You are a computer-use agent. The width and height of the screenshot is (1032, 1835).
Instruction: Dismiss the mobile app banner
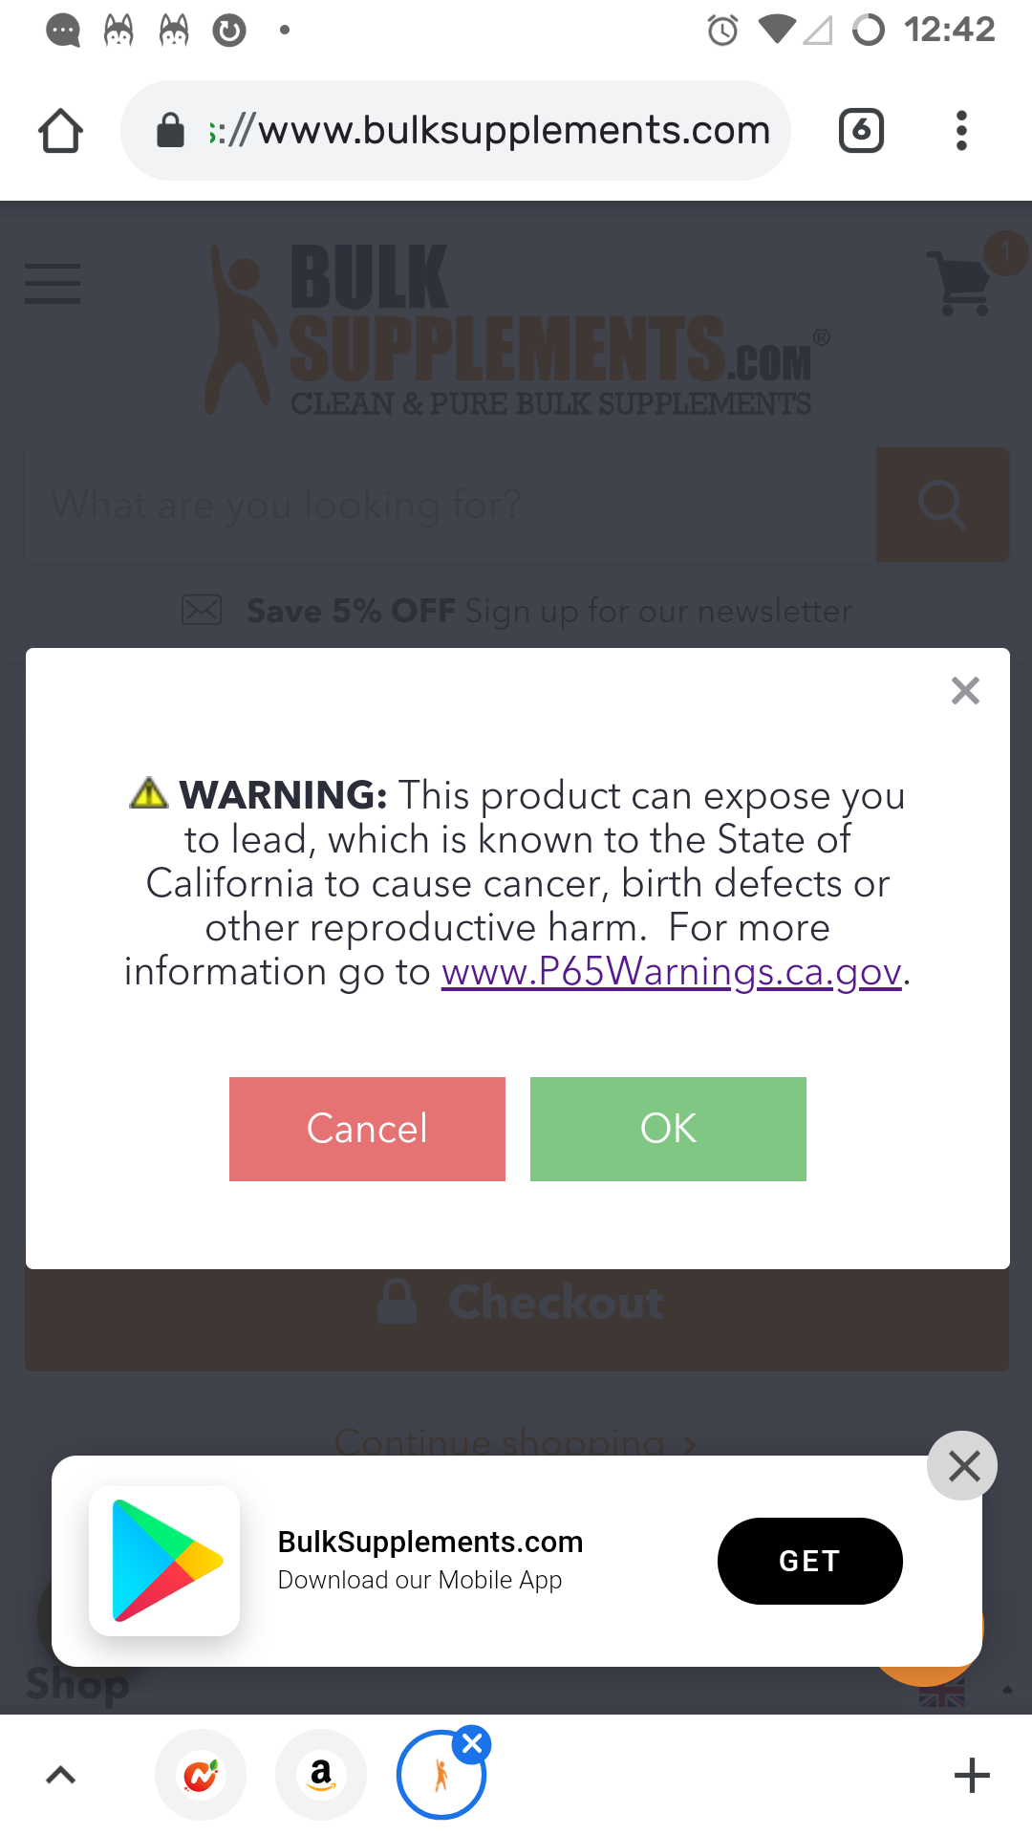coord(962,1465)
